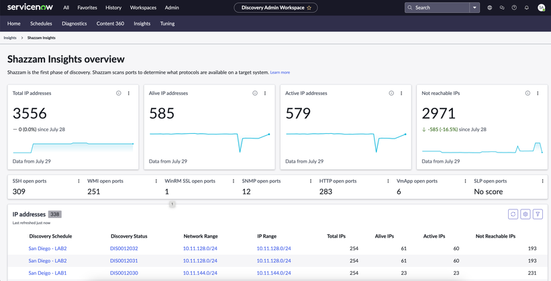The image size is (551, 281).
Task: Open more options on Total IP addresses card
Action: [129, 93]
